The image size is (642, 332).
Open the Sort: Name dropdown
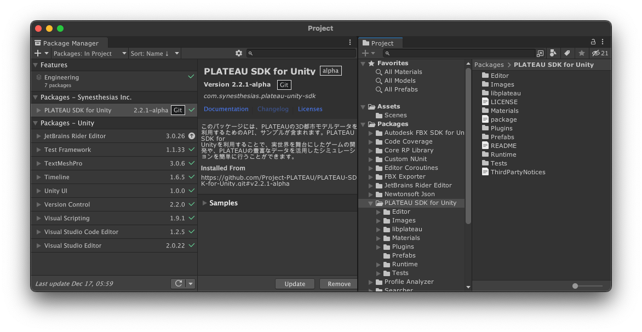pyautogui.click(x=154, y=53)
